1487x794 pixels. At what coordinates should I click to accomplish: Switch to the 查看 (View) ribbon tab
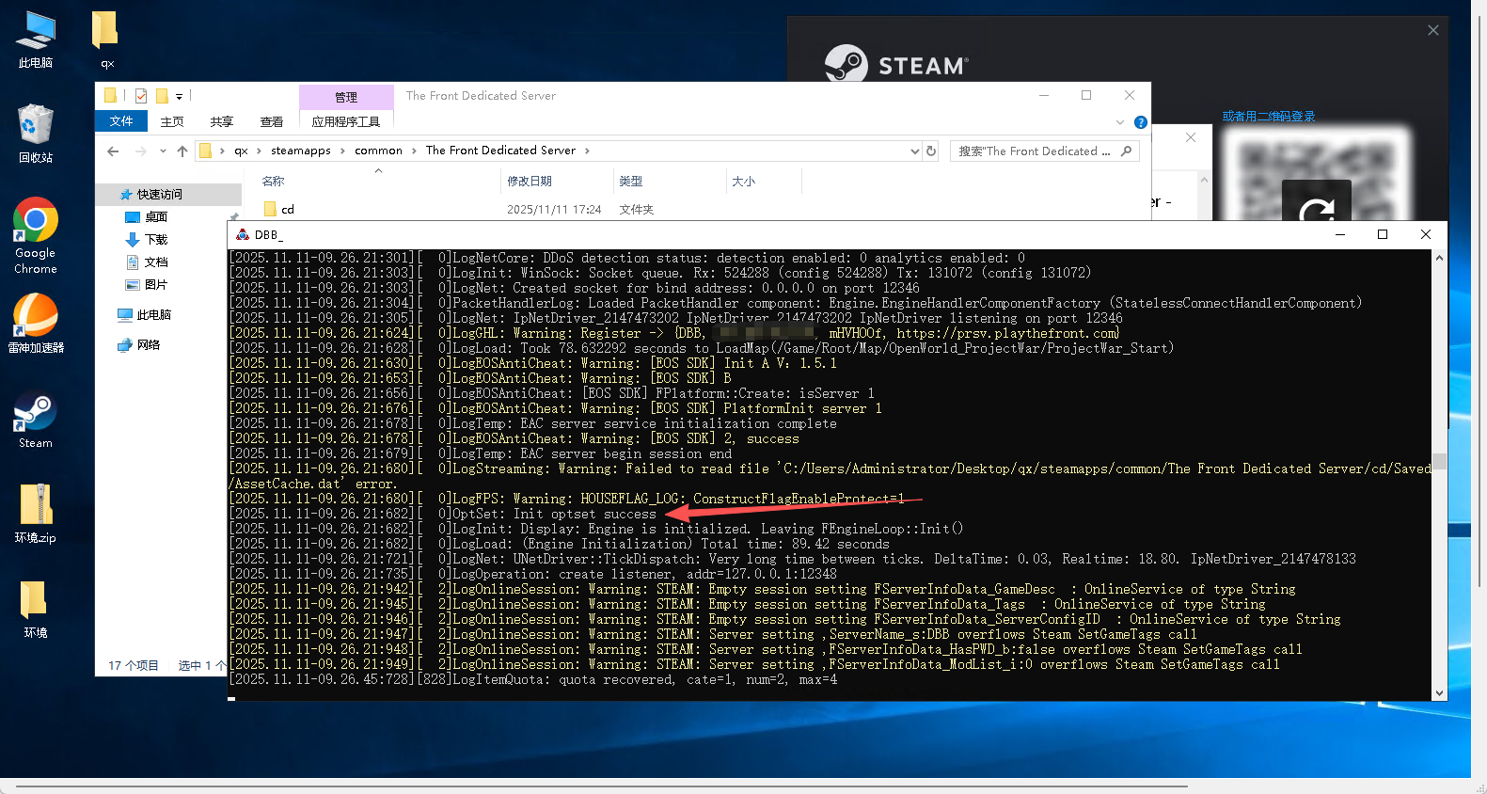click(272, 121)
